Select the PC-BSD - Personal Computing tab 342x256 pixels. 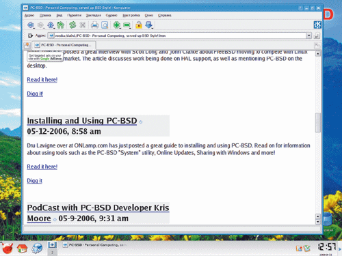[x=64, y=45]
